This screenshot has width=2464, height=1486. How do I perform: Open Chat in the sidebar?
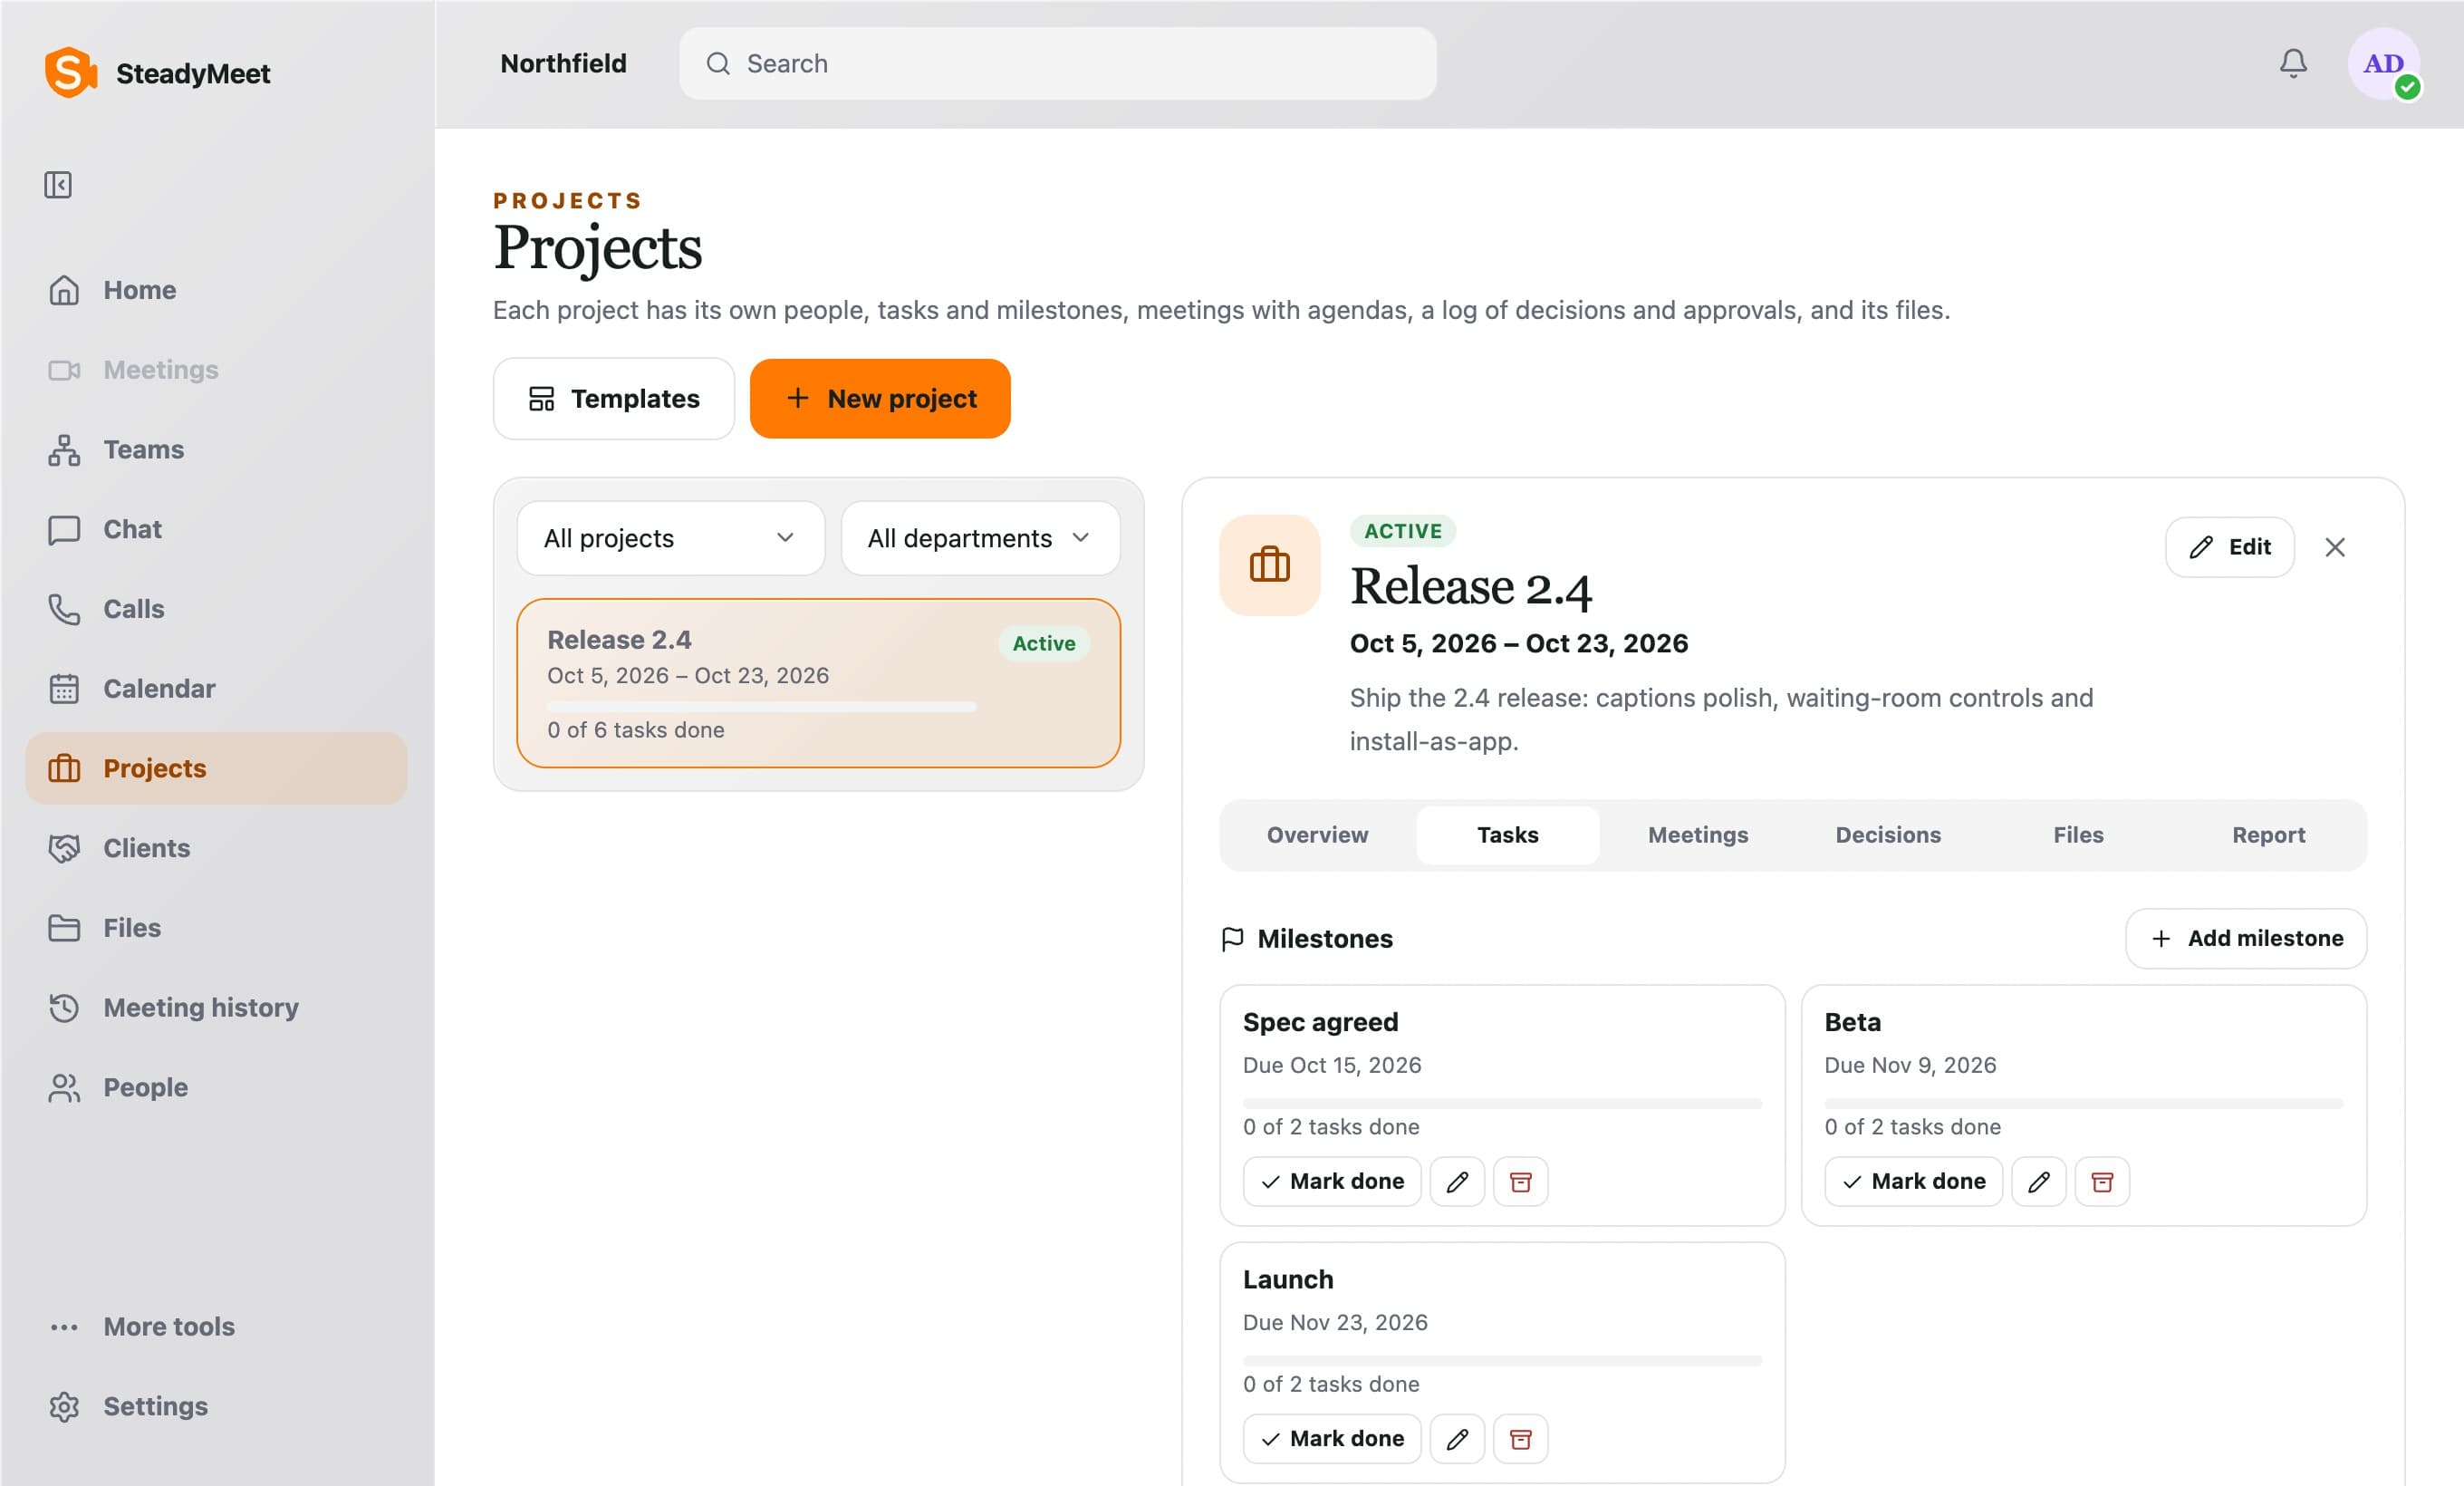click(216, 529)
